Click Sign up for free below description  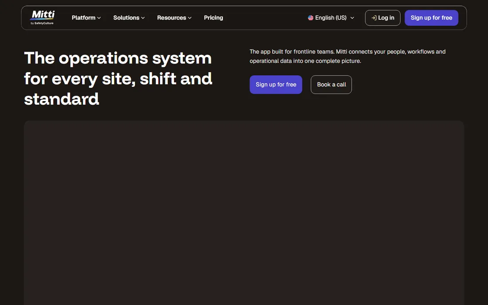276,85
